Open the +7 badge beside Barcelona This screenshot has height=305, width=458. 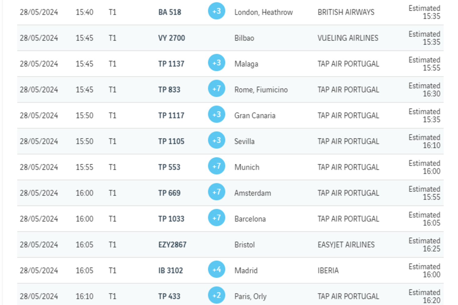click(x=216, y=218)
